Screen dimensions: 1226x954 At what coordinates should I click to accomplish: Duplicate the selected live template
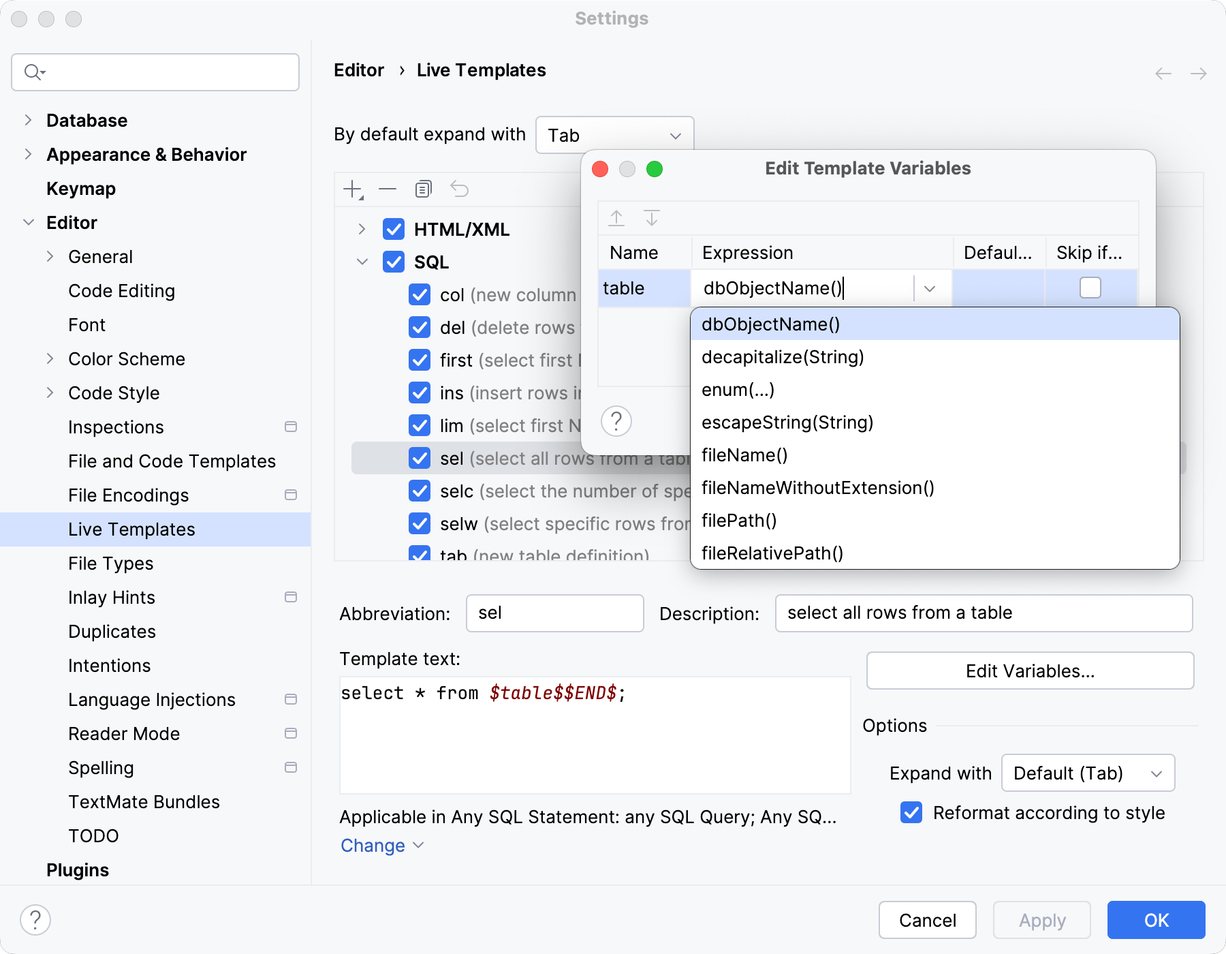pyautogui.click(x=423, y=189)
